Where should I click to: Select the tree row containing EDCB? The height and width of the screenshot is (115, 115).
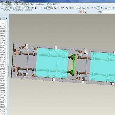(x=3, y=93)
